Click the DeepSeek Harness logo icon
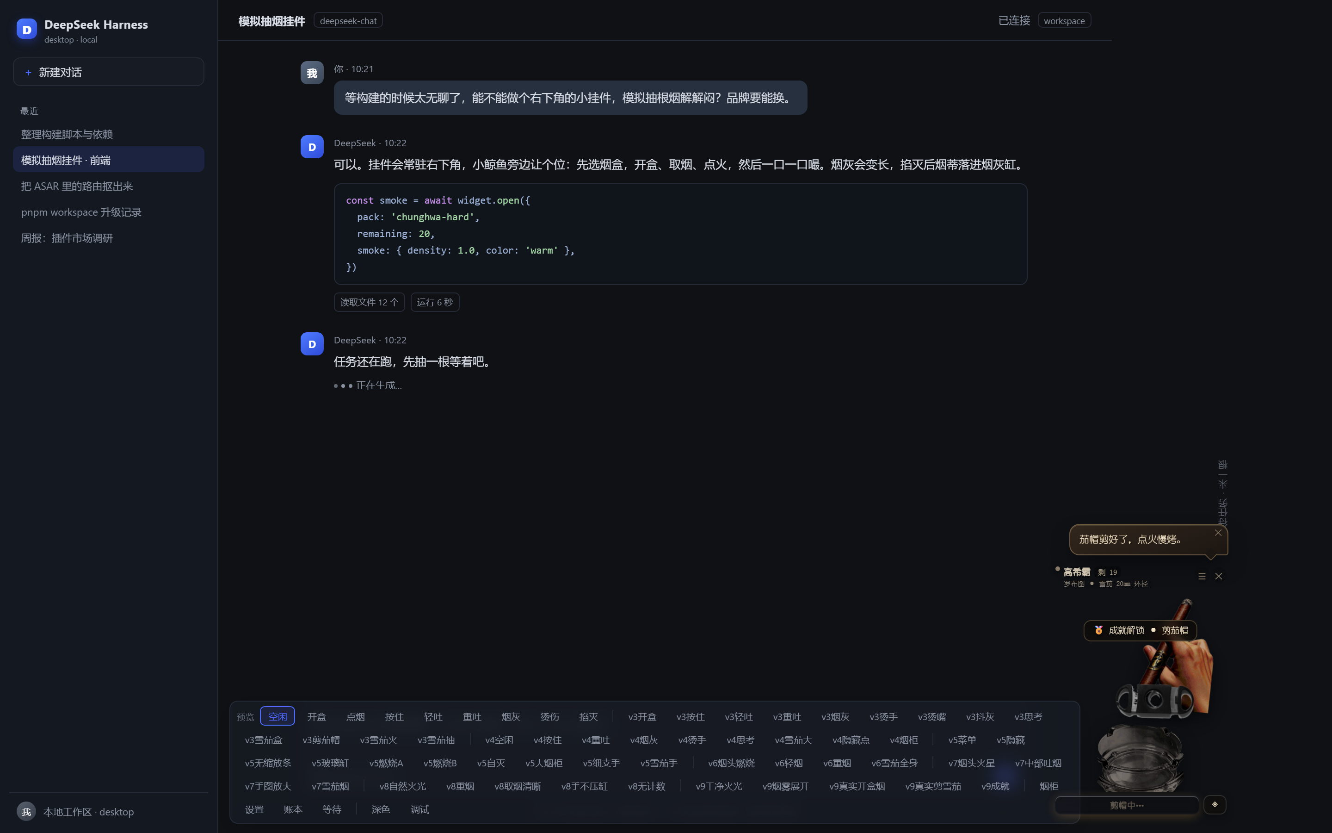 point(26,29)
